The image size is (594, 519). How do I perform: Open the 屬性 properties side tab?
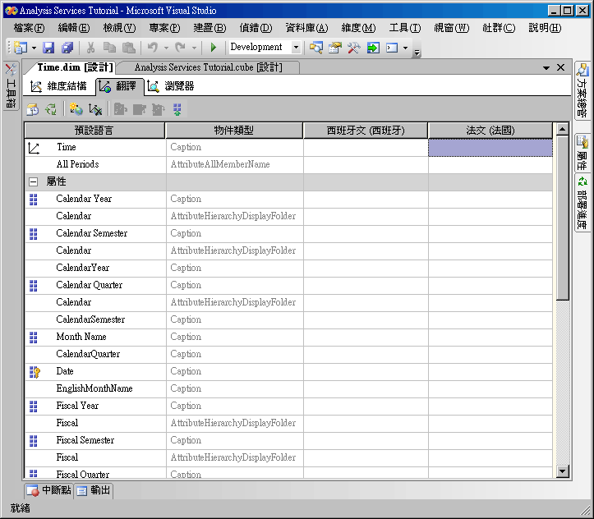582,153
